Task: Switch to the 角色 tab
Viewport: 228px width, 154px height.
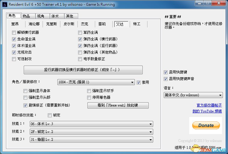Action: point(14,16)
